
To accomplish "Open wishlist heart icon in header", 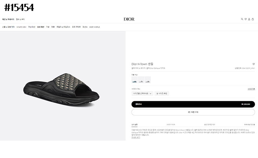I will pyautogui.click(x=245, y=19).
